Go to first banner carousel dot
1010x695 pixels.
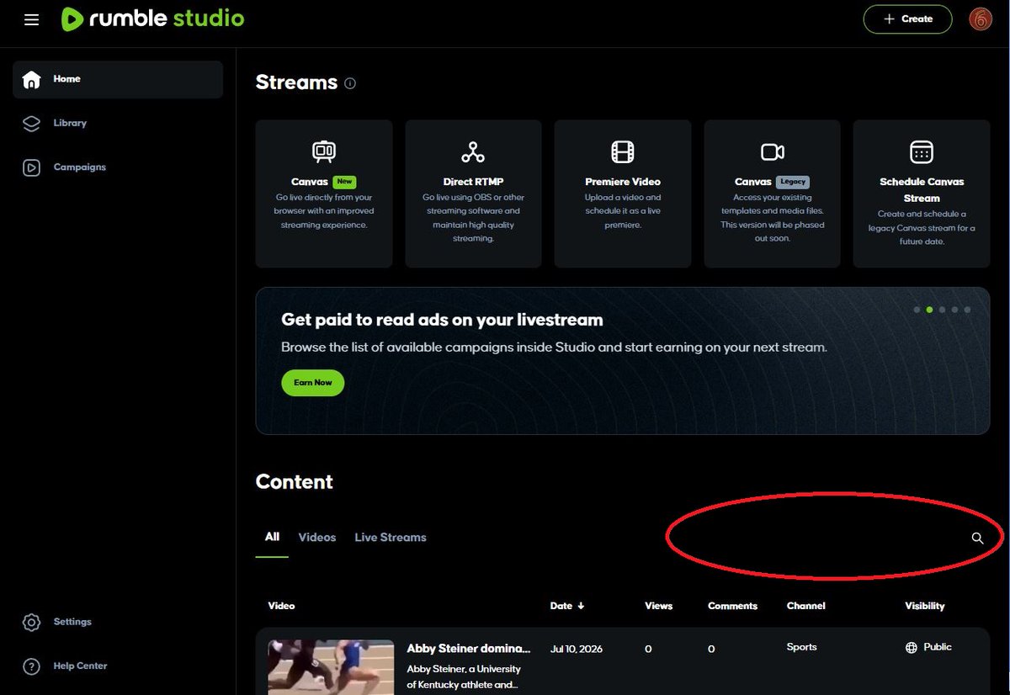pos(917,310)
